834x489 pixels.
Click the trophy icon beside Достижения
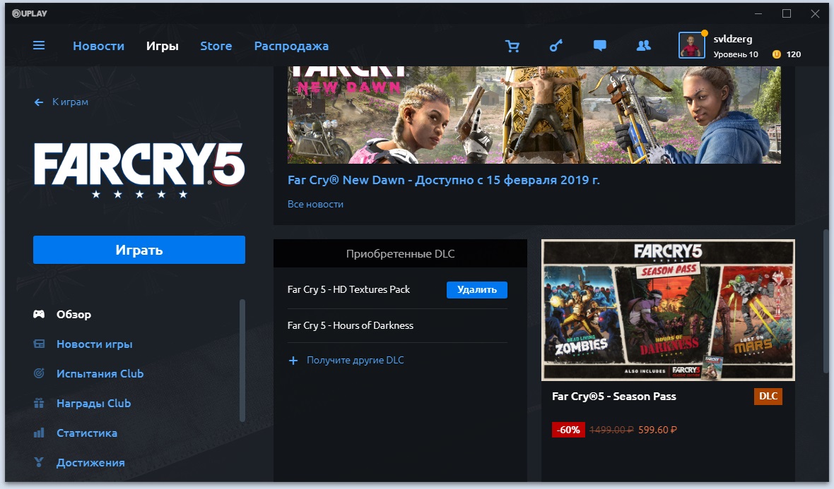39,462
